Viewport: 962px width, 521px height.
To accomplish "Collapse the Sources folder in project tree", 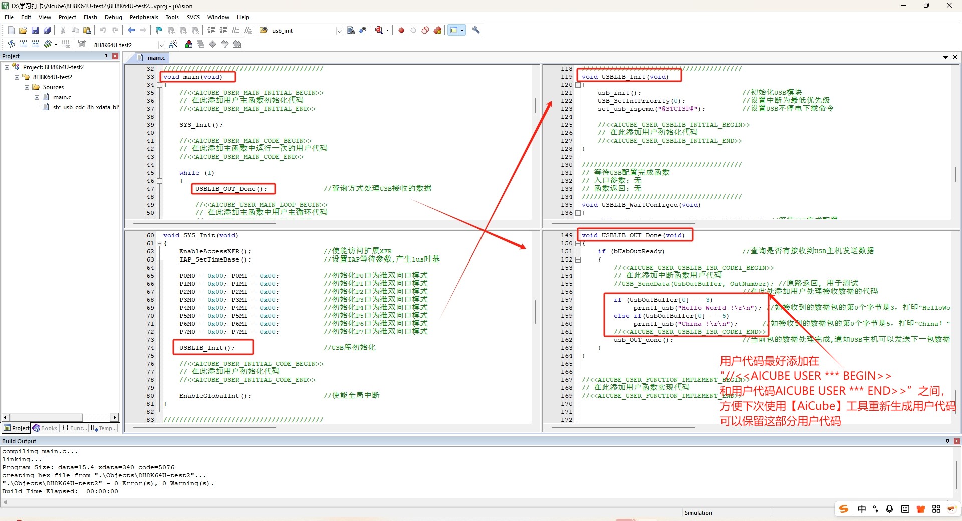I will (x=27, y=87).
